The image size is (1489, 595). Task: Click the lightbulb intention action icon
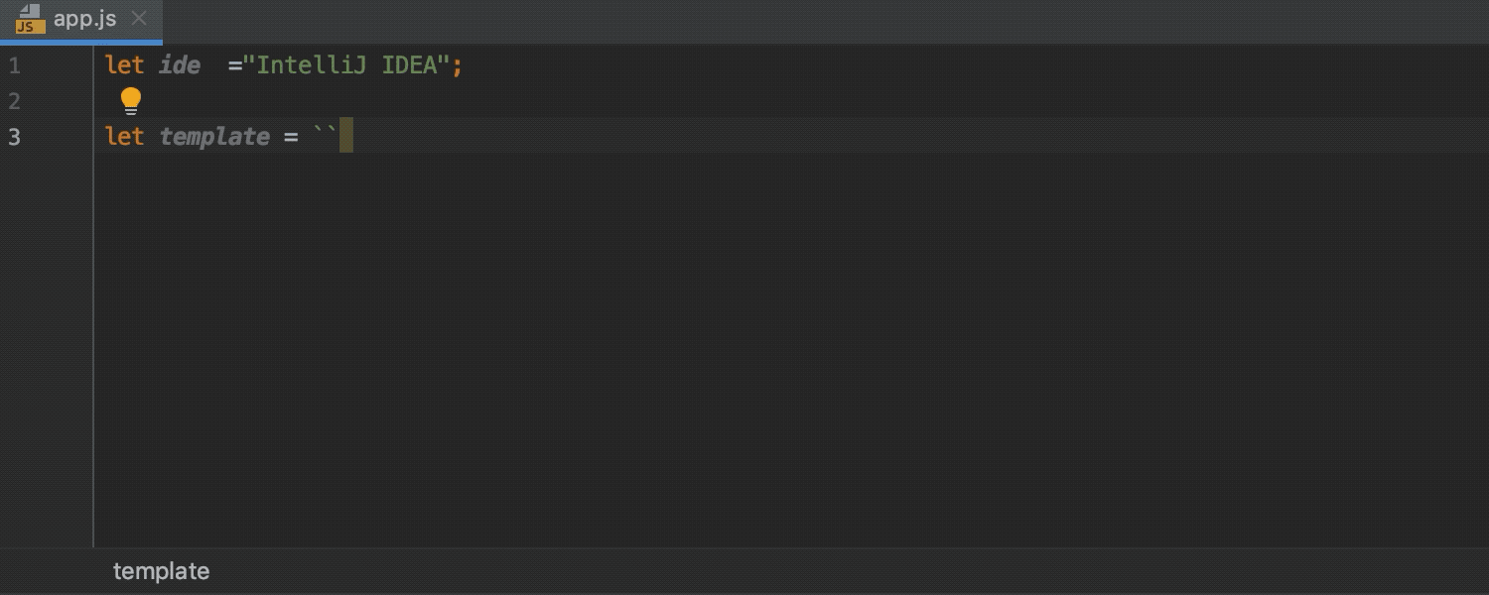tap(130, 100)
